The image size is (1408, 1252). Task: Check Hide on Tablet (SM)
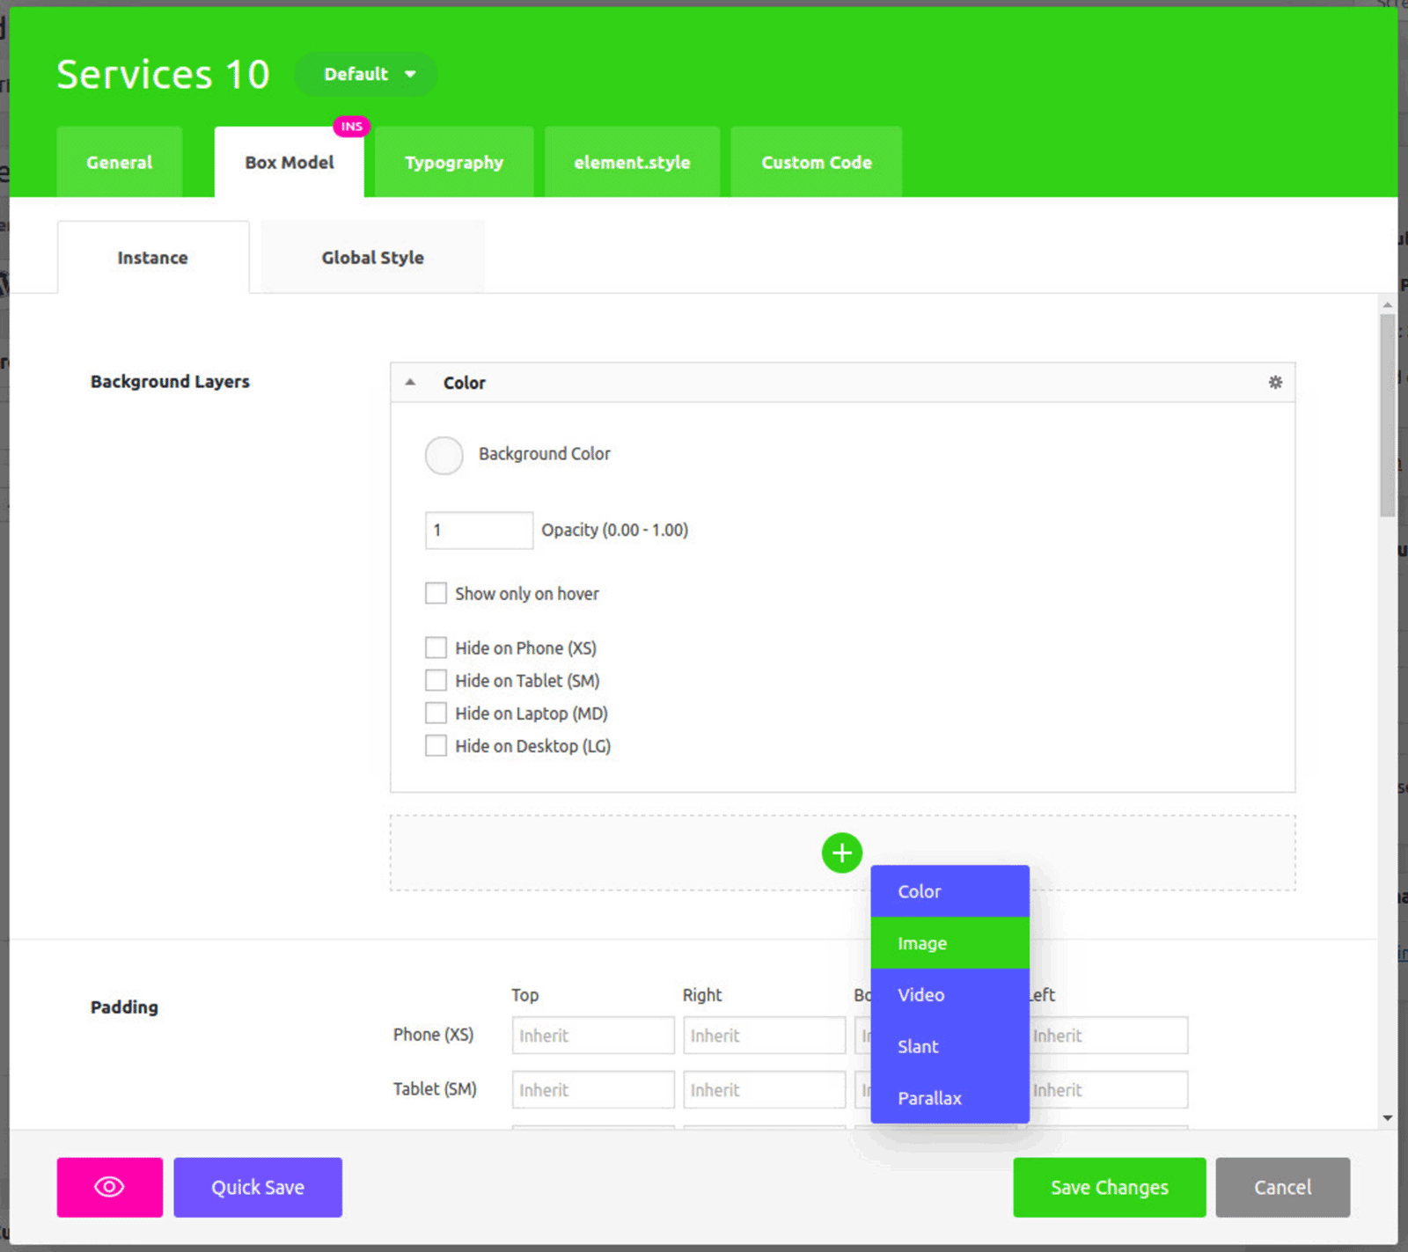436,680
